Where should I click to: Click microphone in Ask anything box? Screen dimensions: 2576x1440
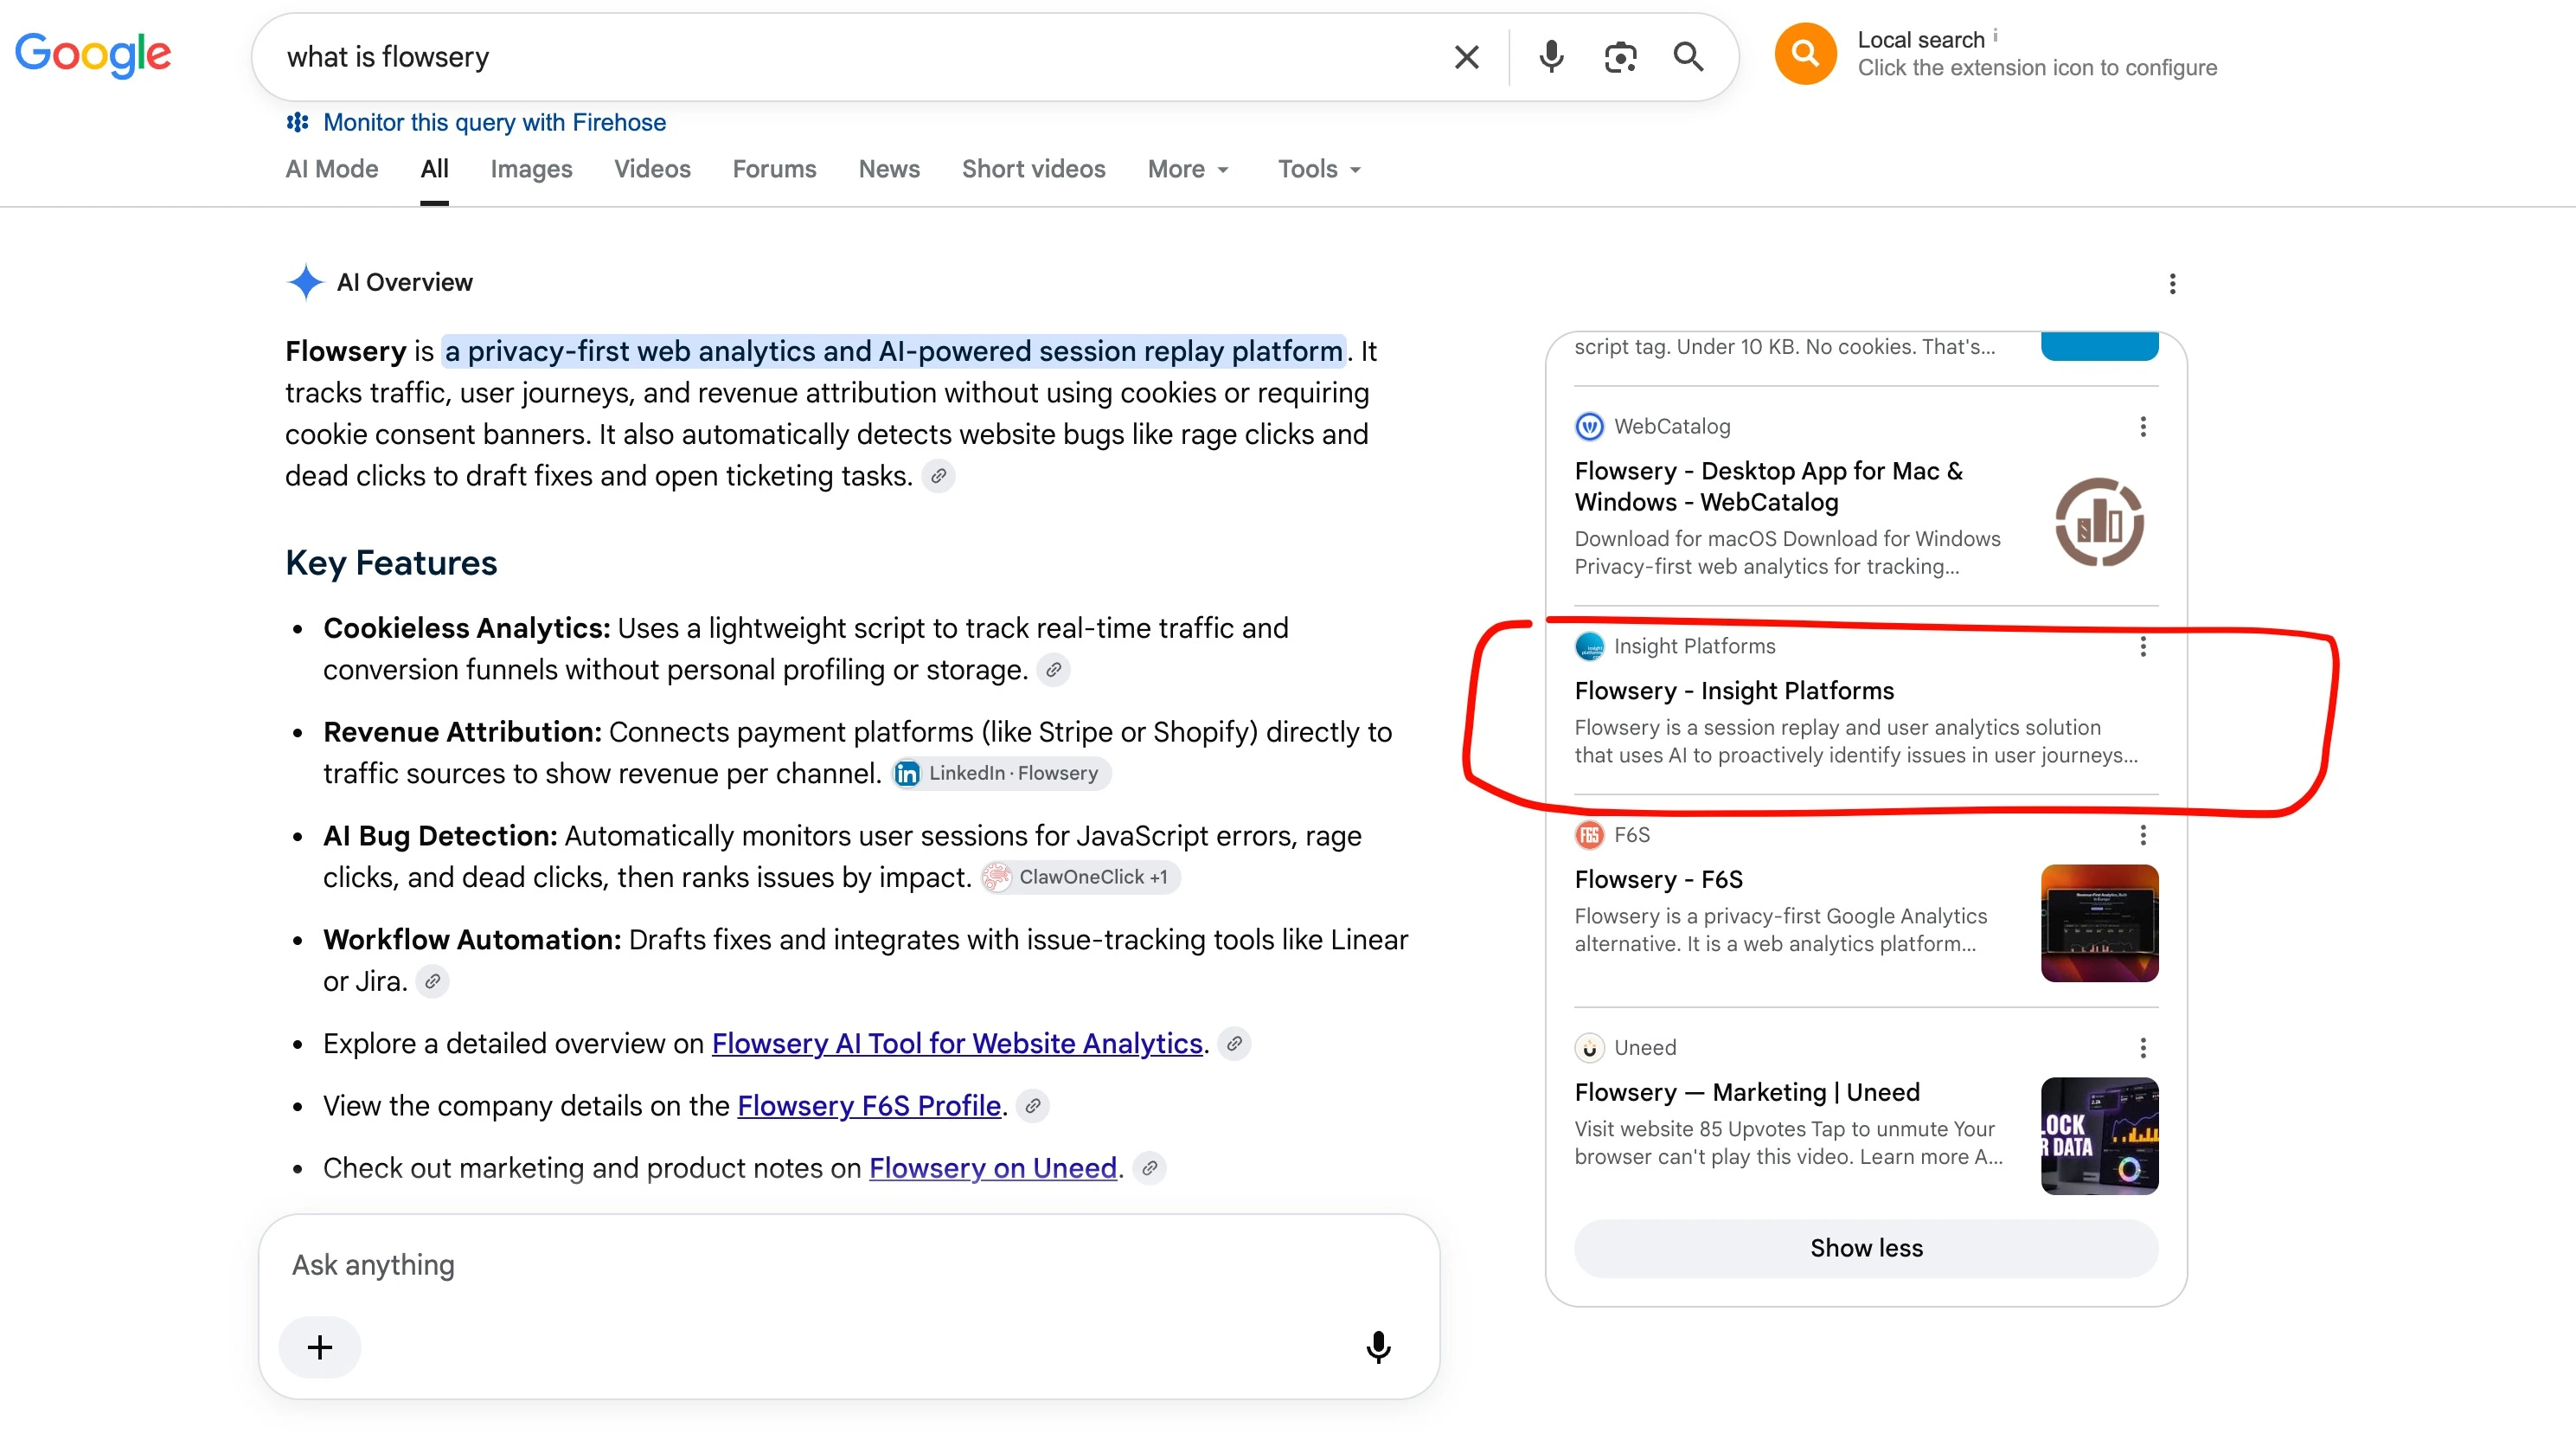[1378, 1347]
